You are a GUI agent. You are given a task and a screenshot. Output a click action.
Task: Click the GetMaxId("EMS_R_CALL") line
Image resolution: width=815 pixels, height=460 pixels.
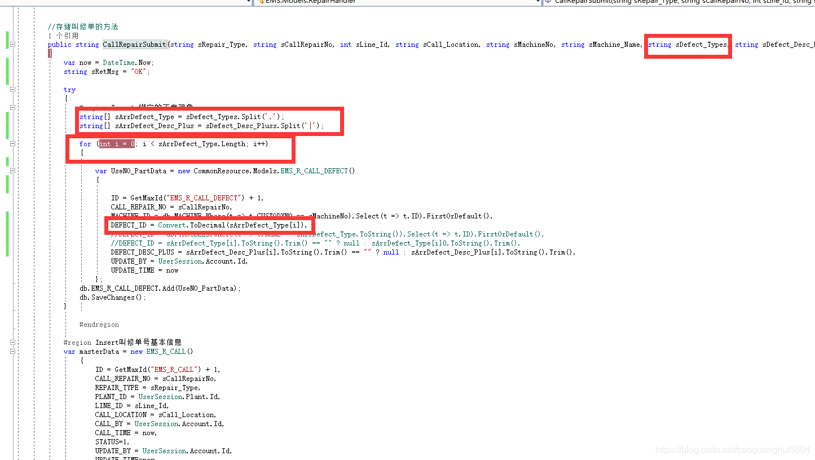(157, 370)
